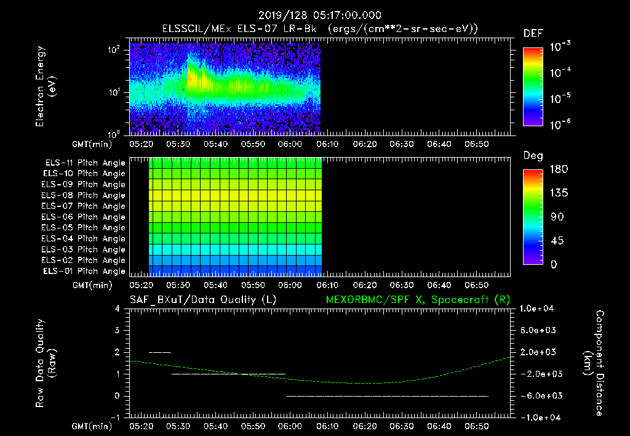Click the 10^-6 value on DEF scale
Viewport: 630px width, 436px height.
coord(560,124)
